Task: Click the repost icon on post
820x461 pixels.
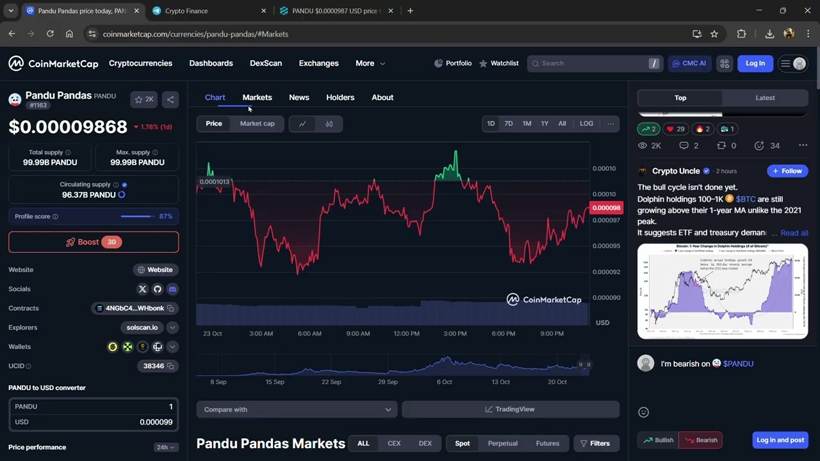Action: (x=721, y=145)
